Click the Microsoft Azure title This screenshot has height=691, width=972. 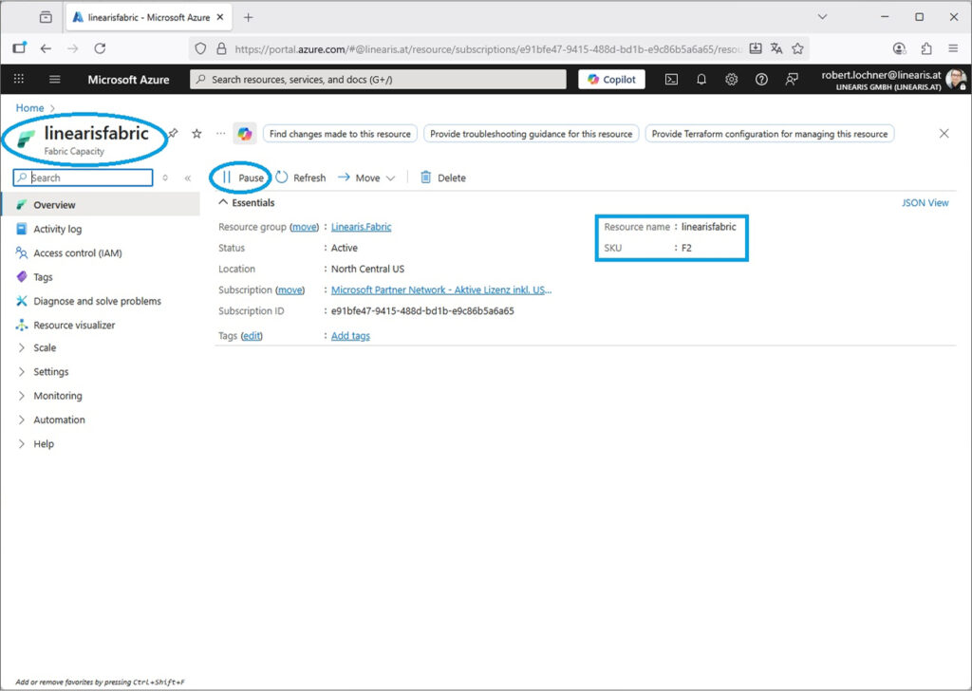tap(128, 80)
